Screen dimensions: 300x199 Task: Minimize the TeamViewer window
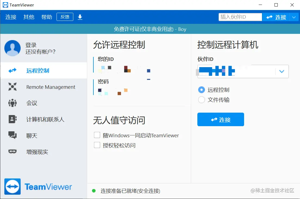260,5
